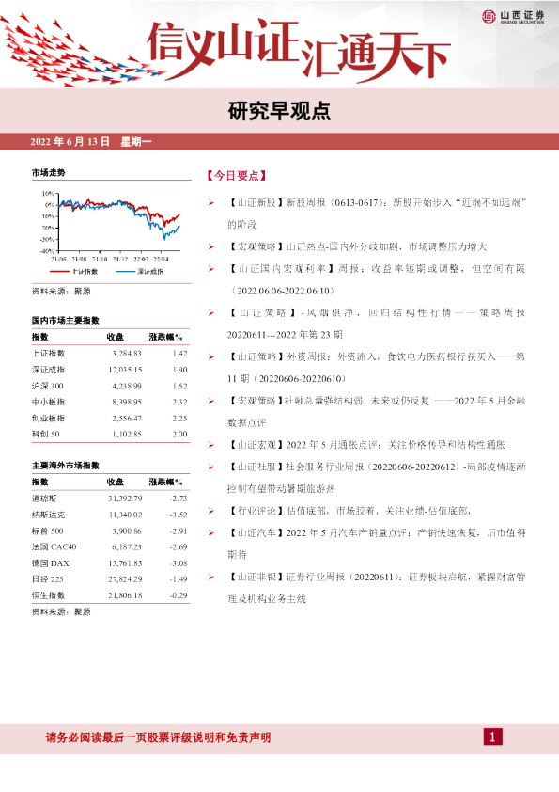Click the red 上证指数 legend swatch
The height and width of the screenshot is (792, 559).
coord(59,272)
